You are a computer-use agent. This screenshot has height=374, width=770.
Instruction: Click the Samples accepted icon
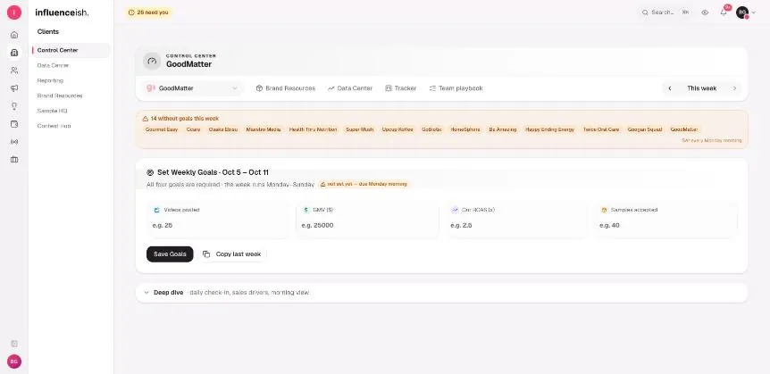[x=604, y=210]
